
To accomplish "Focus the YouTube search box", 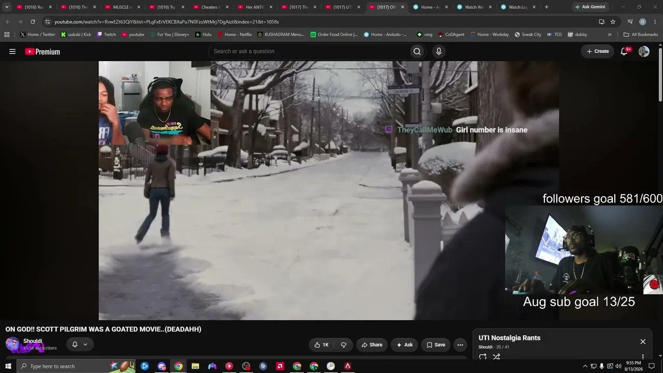I will point(308,51).
